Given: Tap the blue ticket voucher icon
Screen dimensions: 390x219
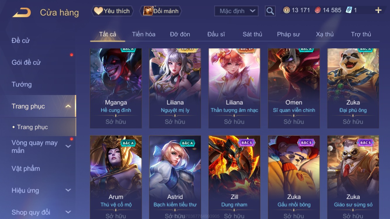Looking at the screenshot, I should 349,10.
